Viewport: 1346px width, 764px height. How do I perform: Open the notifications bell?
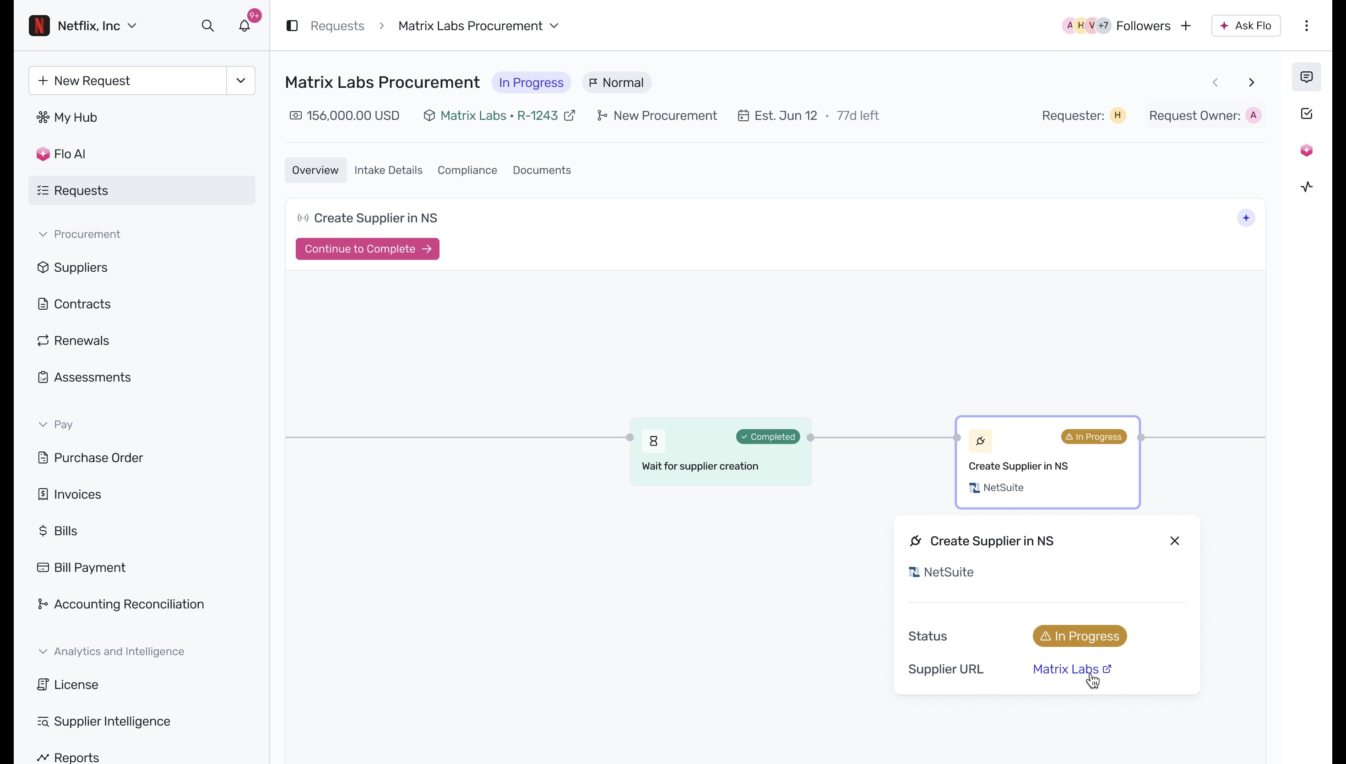click(x=244, y=26)
